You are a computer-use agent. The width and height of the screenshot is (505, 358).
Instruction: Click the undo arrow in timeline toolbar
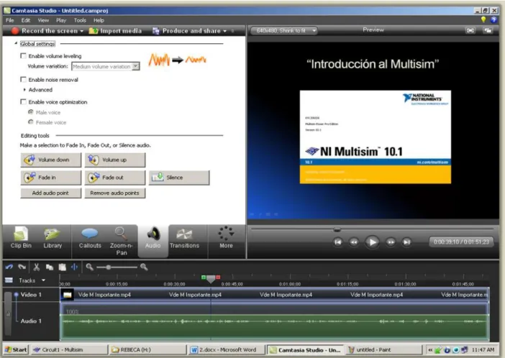click(x=9, y=267)
